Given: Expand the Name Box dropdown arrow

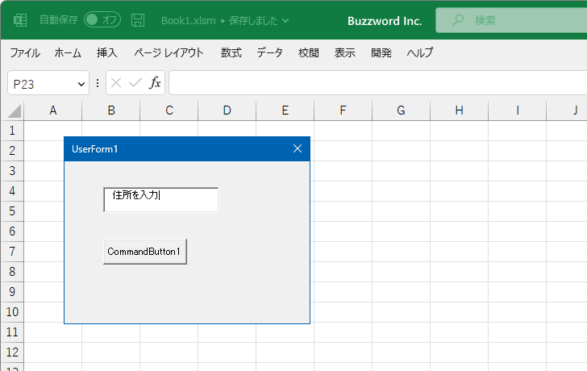Looking at the screenshot, I should 81,84.
